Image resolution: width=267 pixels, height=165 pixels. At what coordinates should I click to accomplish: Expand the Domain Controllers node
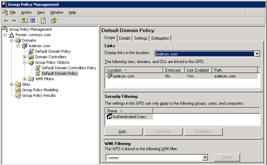25,57
